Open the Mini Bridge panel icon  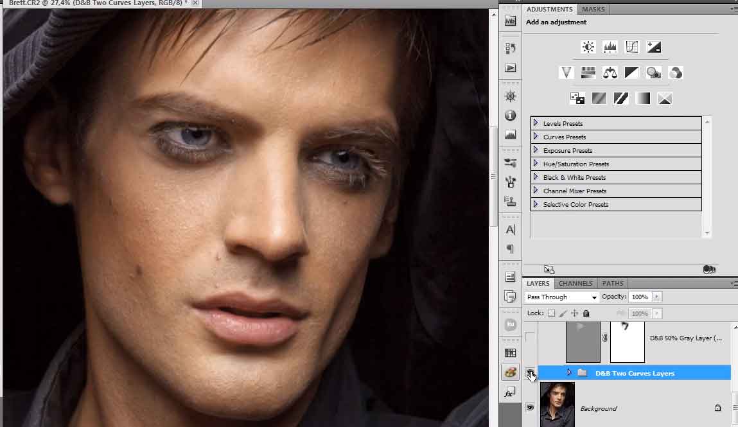(x=511, y=21)
